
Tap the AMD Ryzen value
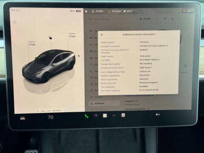tap(146, 68)
